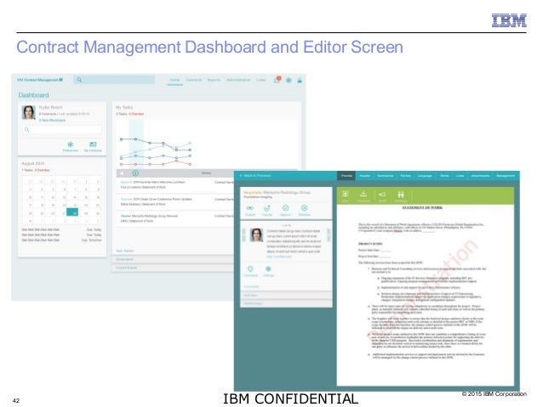Image resolution: width=543 pixels, height=407 pixels.
Task: Select the highlighted day in the August calendar
Action: pyautogui.click(x=74, y=213)
